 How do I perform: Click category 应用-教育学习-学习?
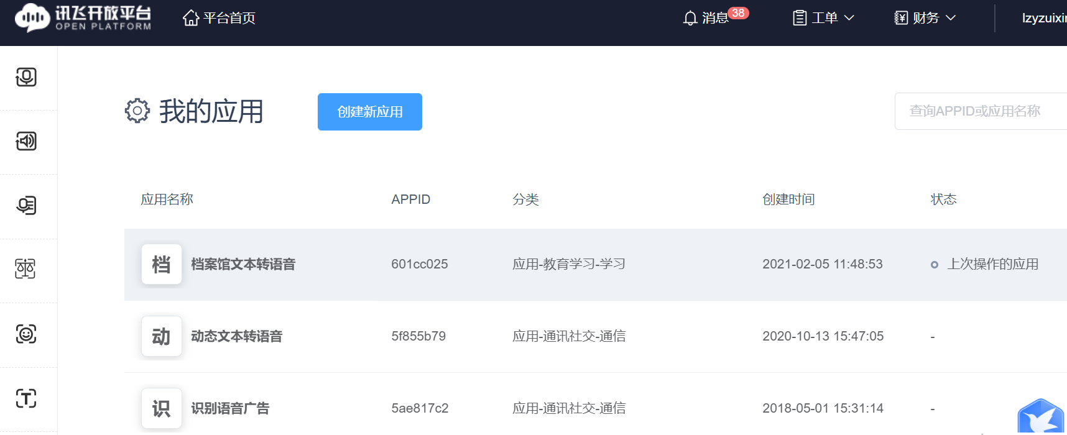pos(569,264)
